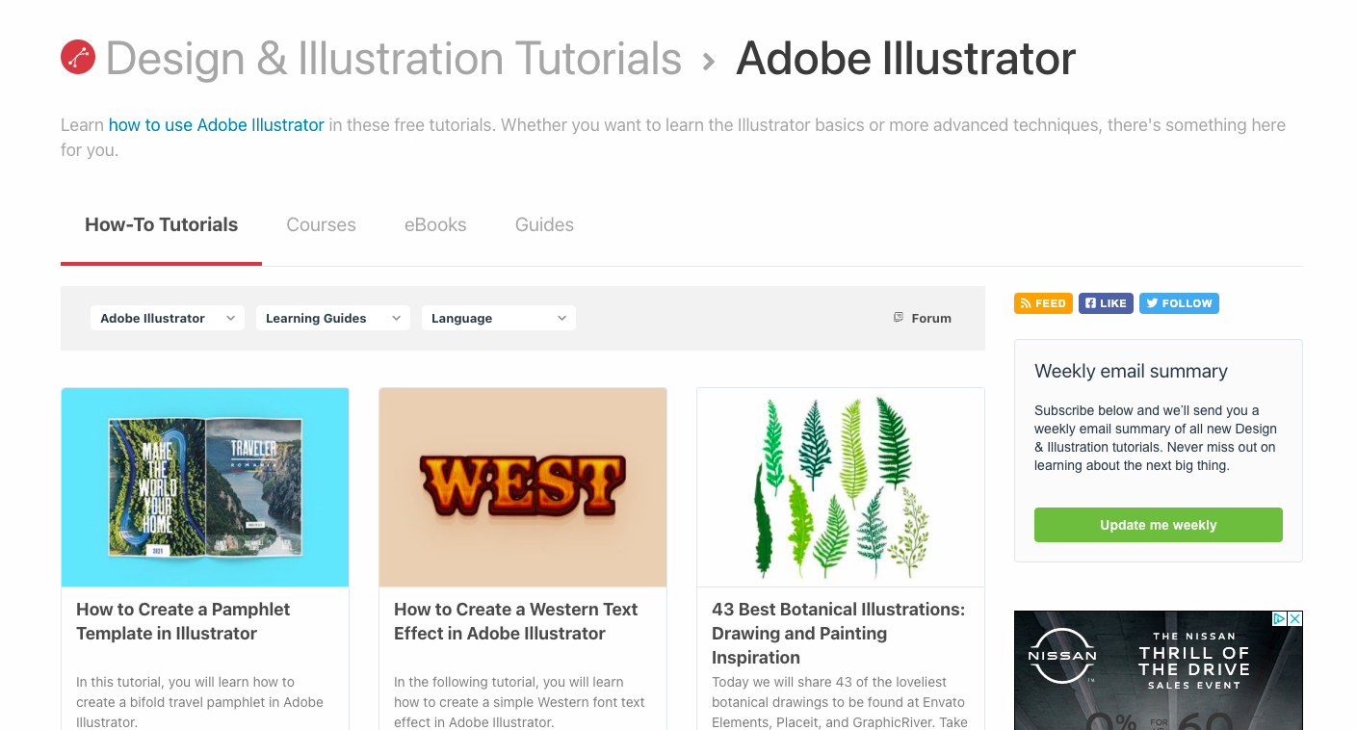1357x730 pixels.
Task: Click the 'THRILL OF THE DRIVE' ad text
Action: click(1193, 661)
